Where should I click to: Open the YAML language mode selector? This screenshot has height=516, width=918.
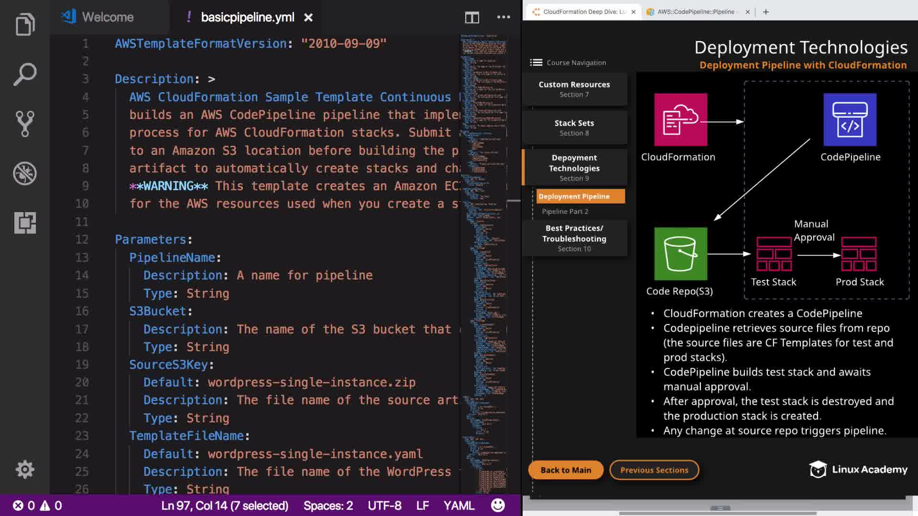tap(459, 505)
